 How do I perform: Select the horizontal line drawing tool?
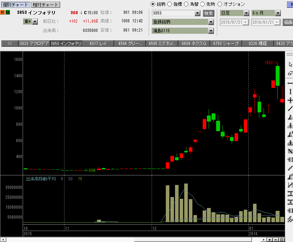290,83
